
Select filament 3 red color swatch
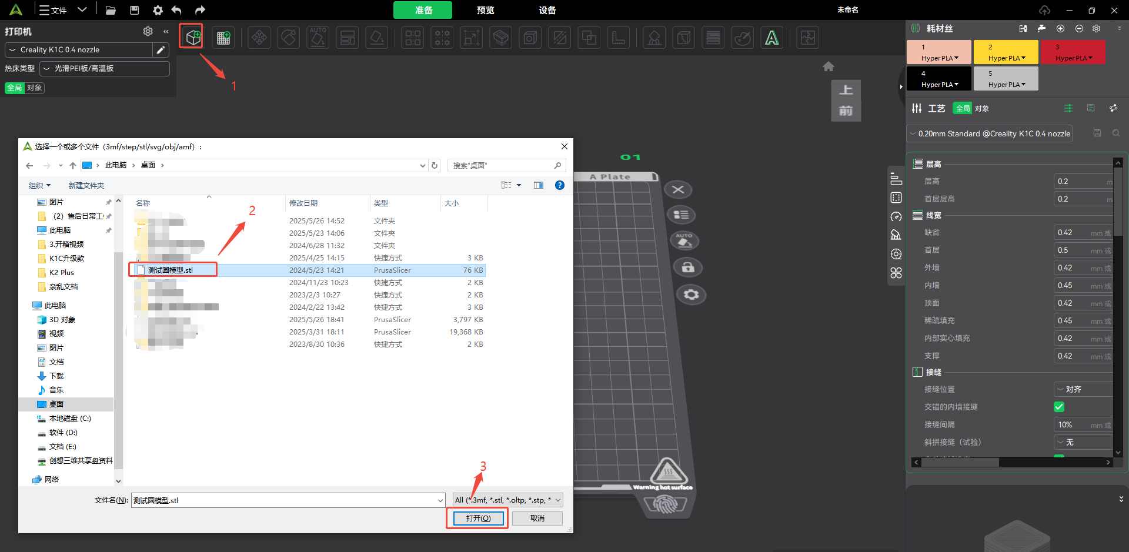[1073, 52]
